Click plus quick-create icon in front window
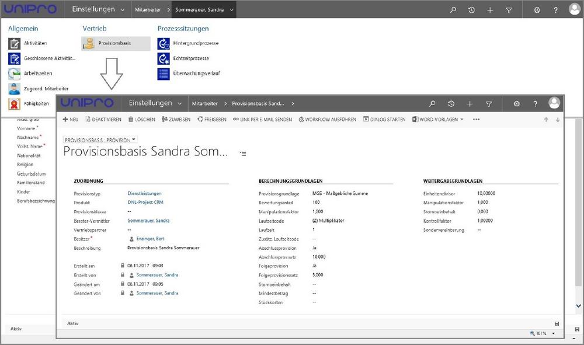This screenshot has height=345, width=584. pyautogui.click(x=470, y=104)
